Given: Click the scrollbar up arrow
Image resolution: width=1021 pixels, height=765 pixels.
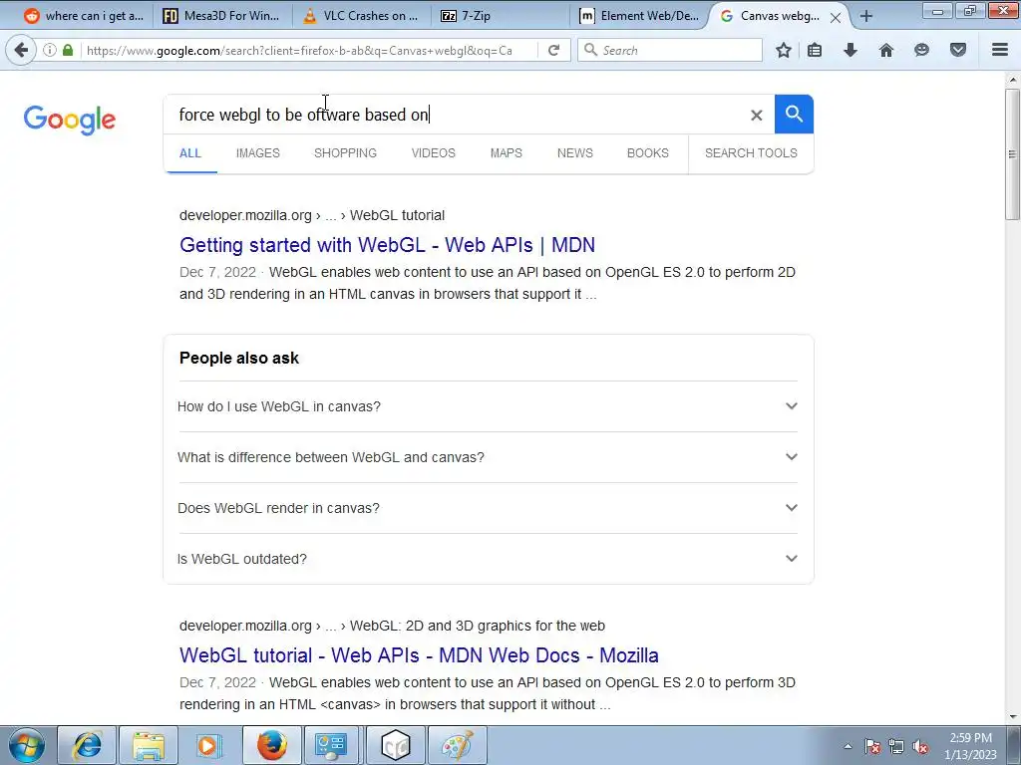Looking at the screenshot, I should tap(1012, 80).
